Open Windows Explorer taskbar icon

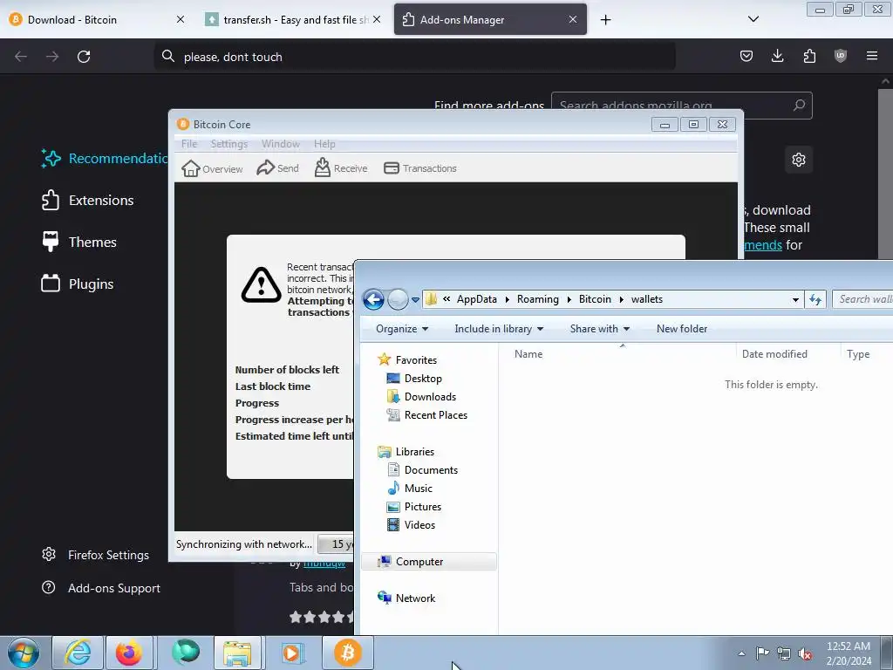237,653
